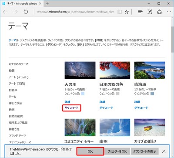174x158 pixels.
Task: Open the More actions ellipsis menu
Action: point(169,12)
